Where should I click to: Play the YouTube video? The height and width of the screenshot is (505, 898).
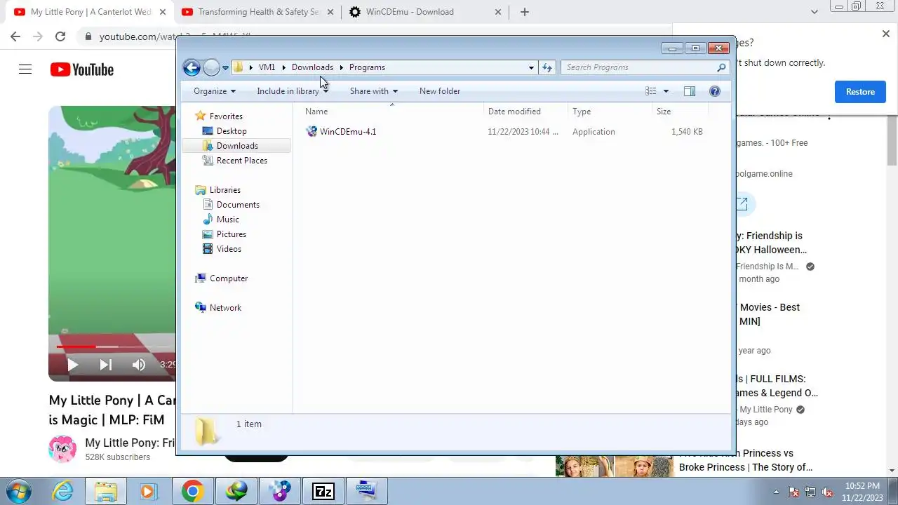click(73, 365)
